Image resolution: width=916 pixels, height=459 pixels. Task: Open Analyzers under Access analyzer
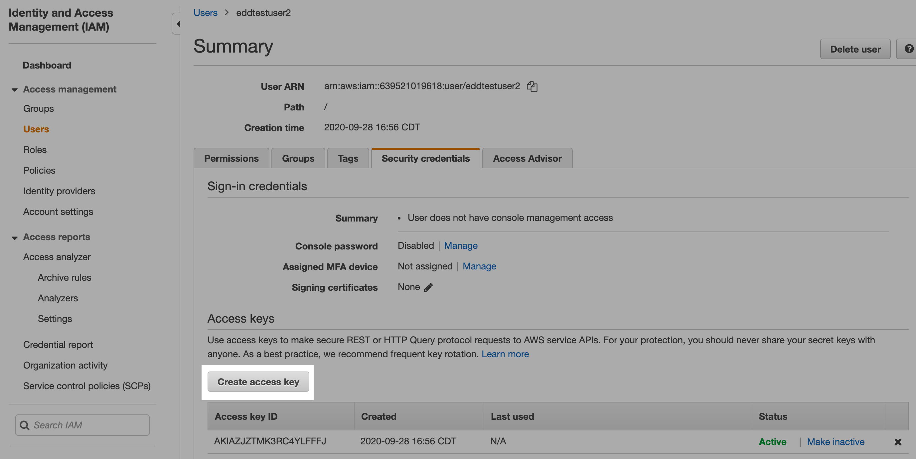(58, 298)
